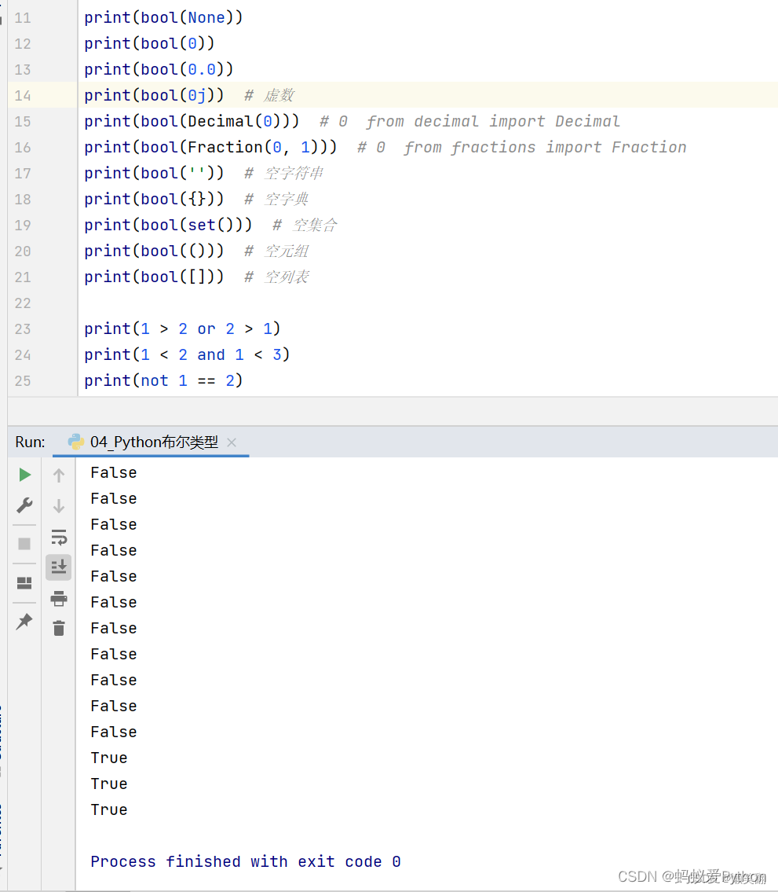Click 'Process finished with exit code 0'
Viewport: 778px width, 892px height.
tap(246, 861)
